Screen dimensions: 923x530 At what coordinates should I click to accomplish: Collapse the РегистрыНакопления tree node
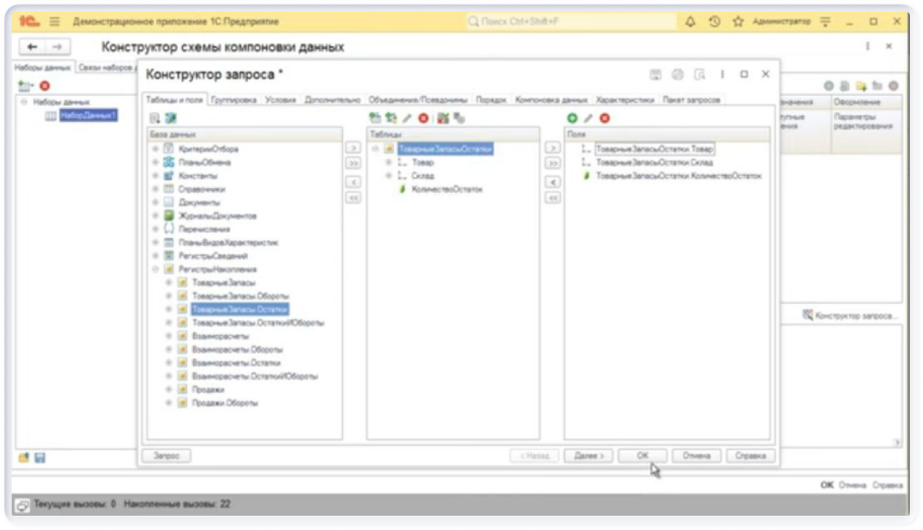tap(155, 269)
